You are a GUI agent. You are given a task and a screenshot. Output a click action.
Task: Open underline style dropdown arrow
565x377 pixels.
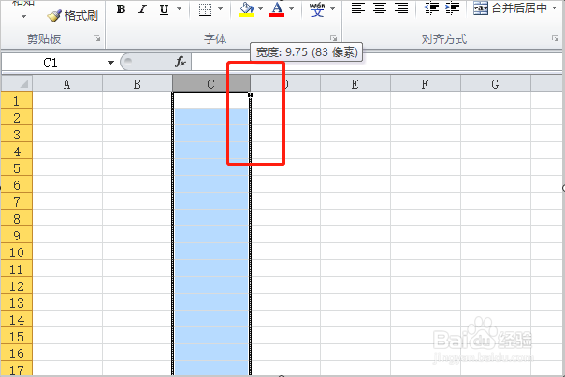pyautogui.click(x=179, y=9)
